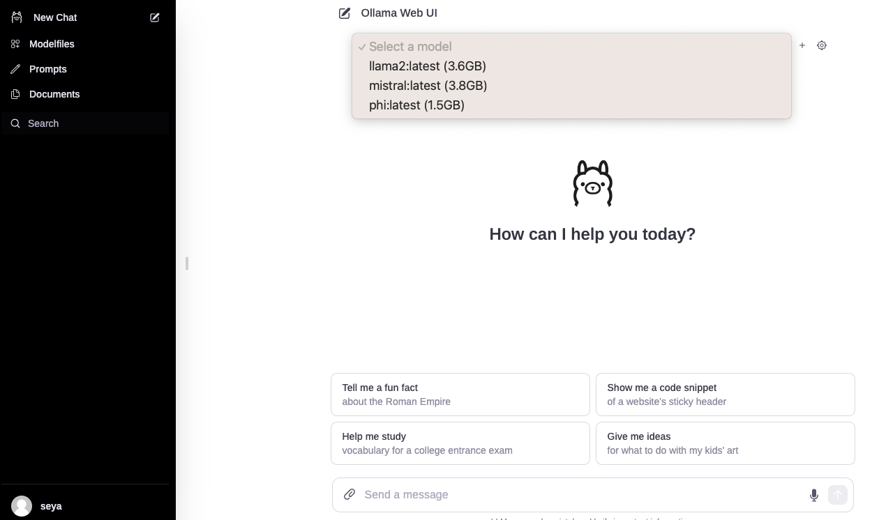Click the How can I help you today heading
Viewport: 879px width, 520px height.
tap(592, 234)
